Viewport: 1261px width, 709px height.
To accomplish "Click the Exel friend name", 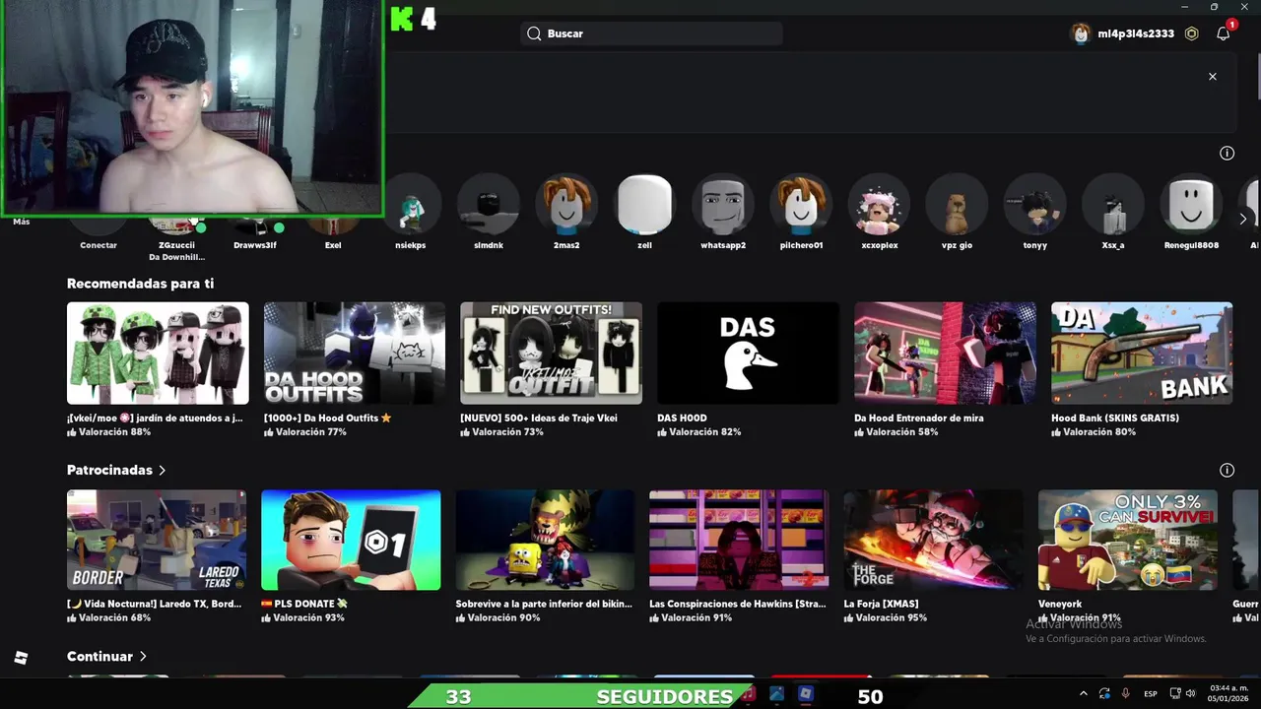I will 333,245.
